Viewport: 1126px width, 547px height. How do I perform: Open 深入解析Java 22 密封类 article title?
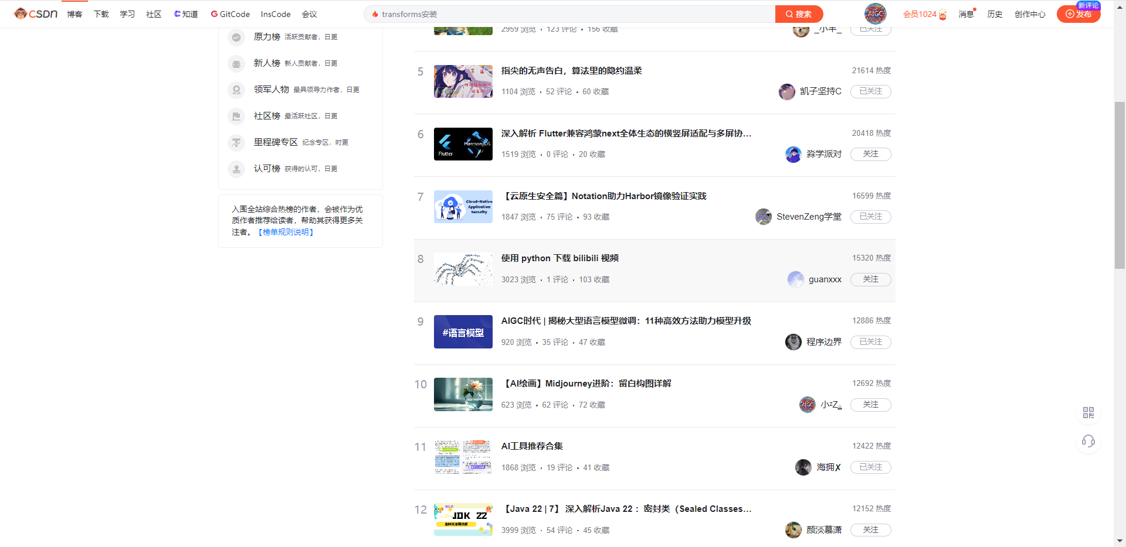coord(626,509)
